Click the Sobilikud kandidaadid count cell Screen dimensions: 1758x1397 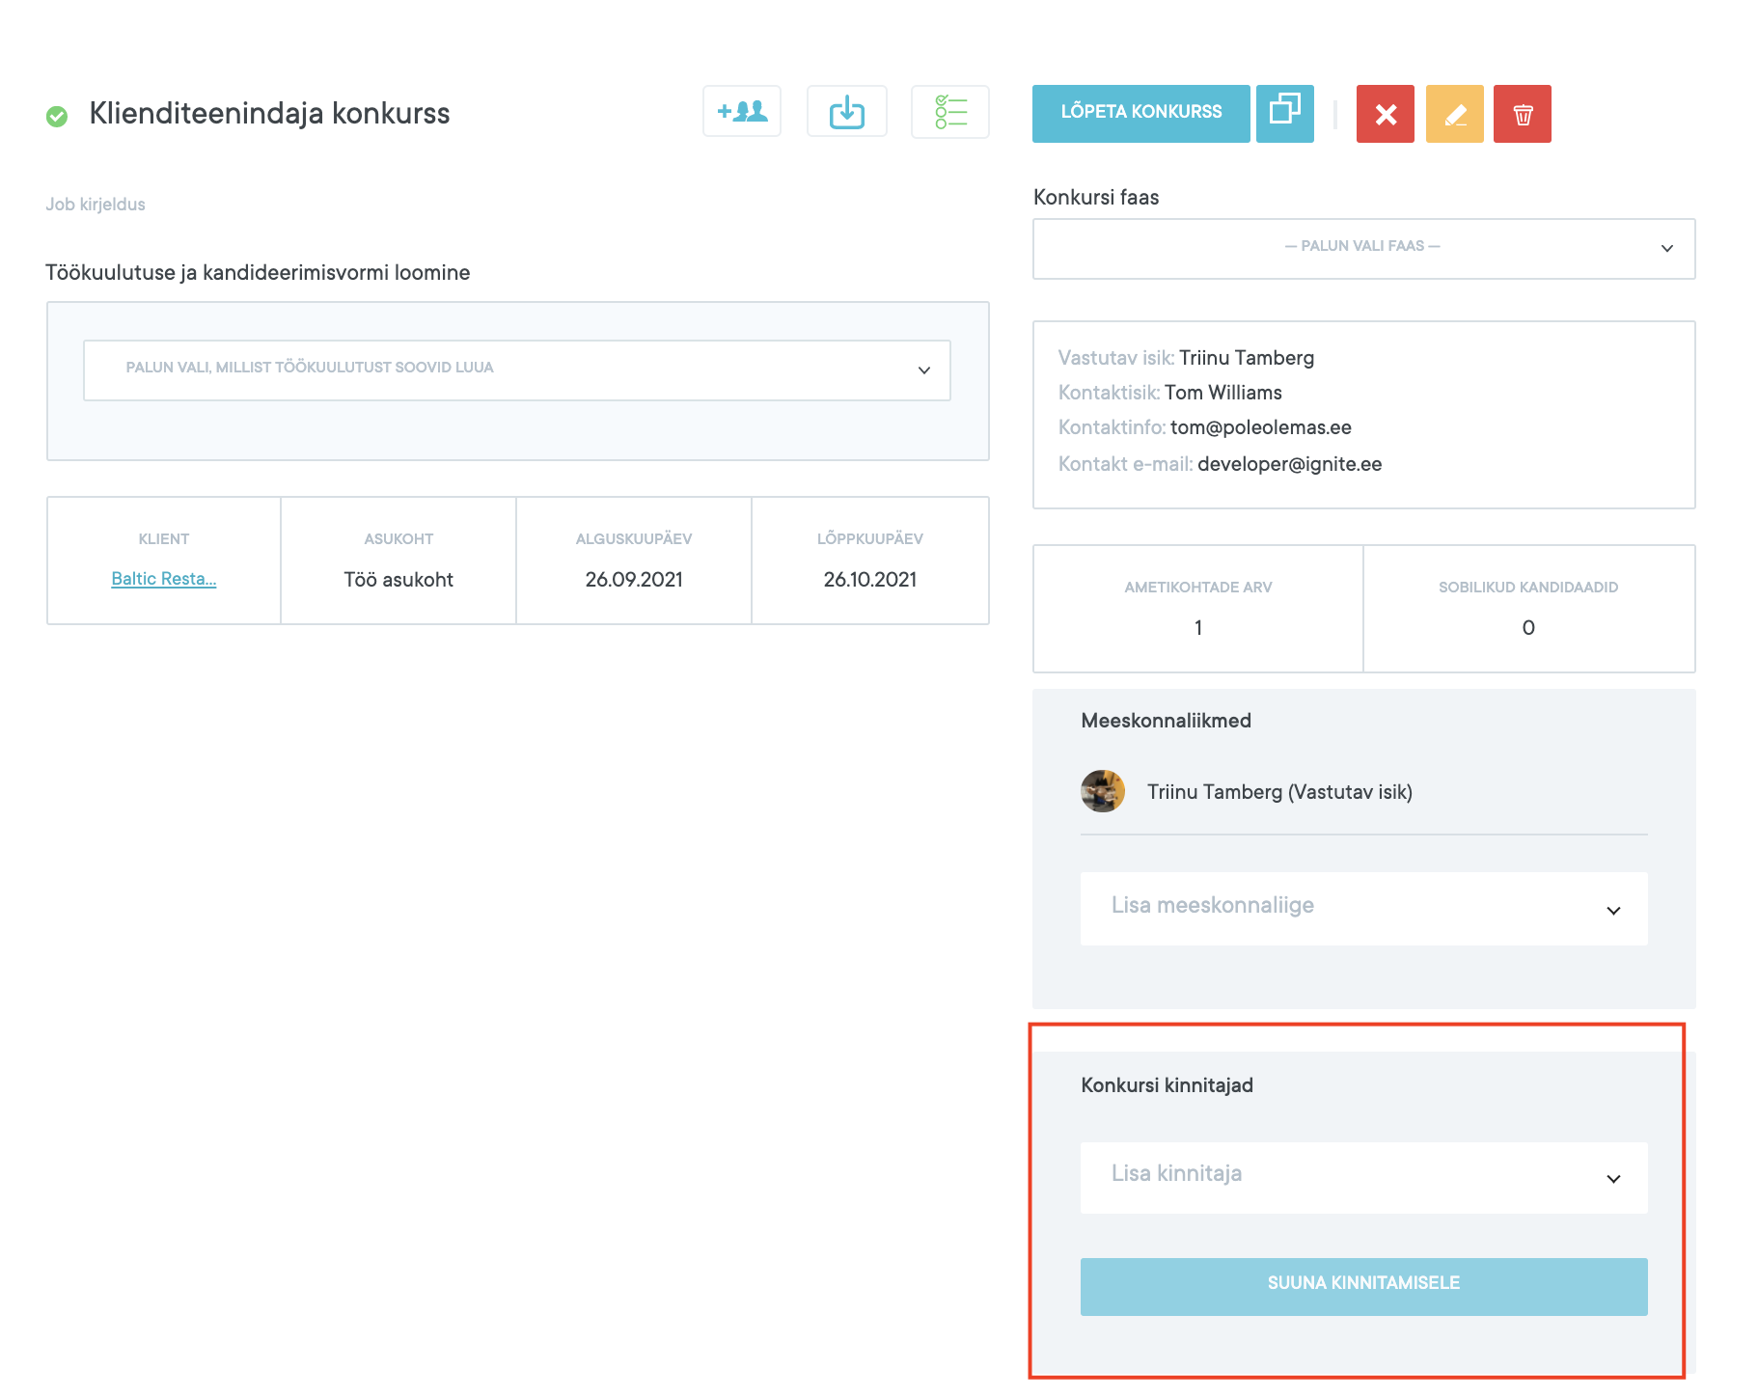pyautogui.click(x=1527, y=609)
